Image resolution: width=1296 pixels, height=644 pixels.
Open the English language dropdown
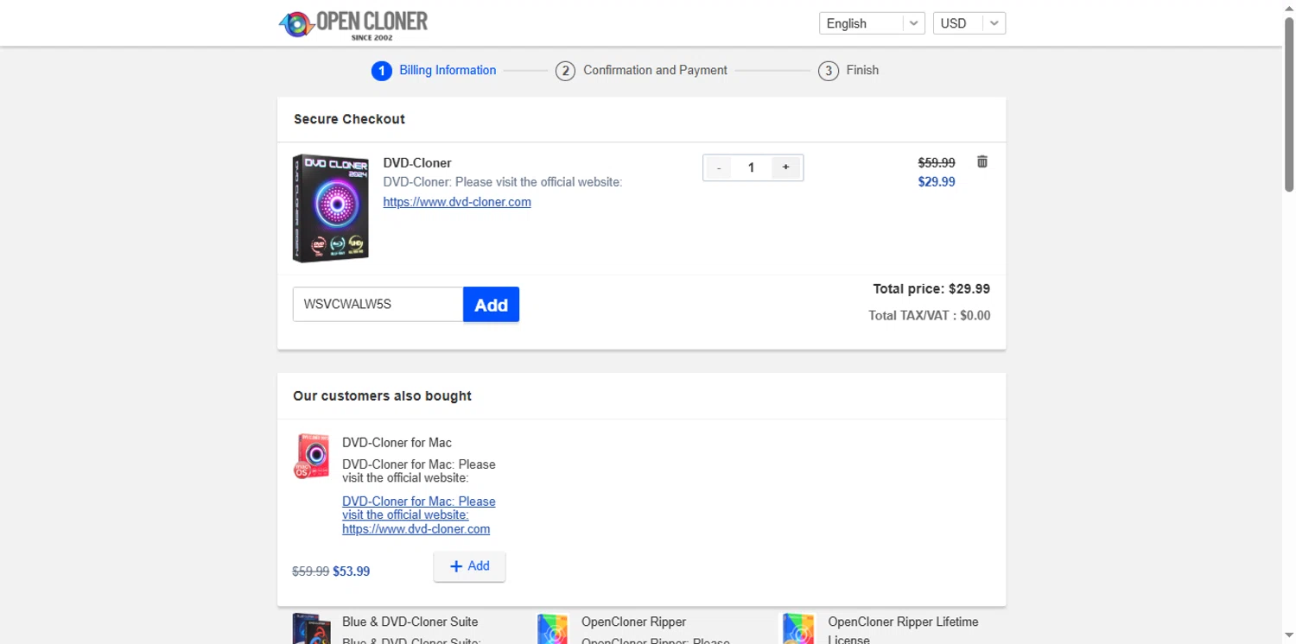872,23
